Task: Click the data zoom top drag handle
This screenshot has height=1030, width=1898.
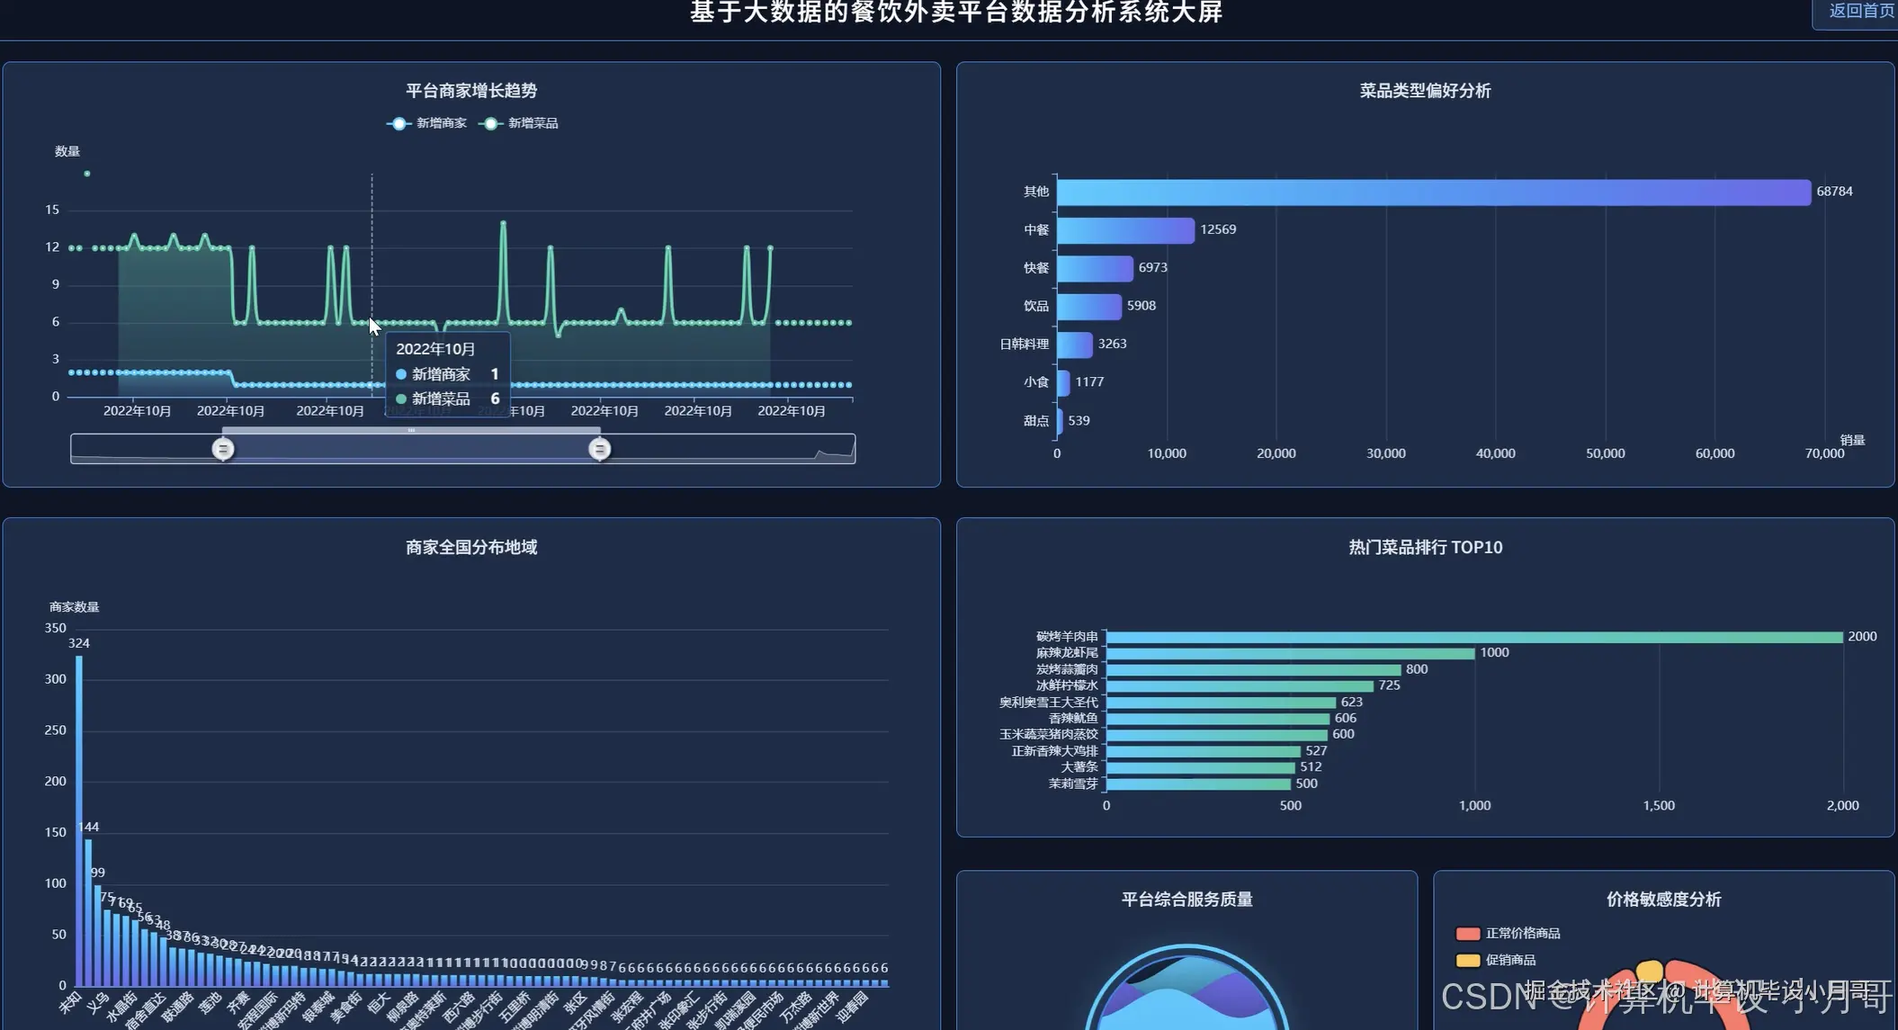Action: point(411,430)
